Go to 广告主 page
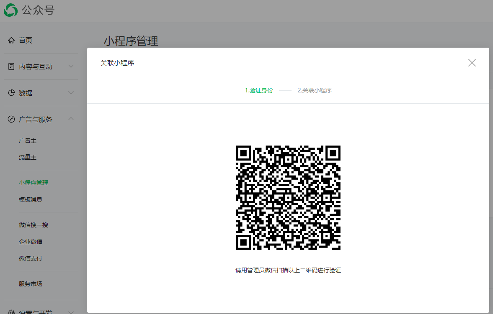The height and width of the screenshot is (314, 493). click(28, 140)
